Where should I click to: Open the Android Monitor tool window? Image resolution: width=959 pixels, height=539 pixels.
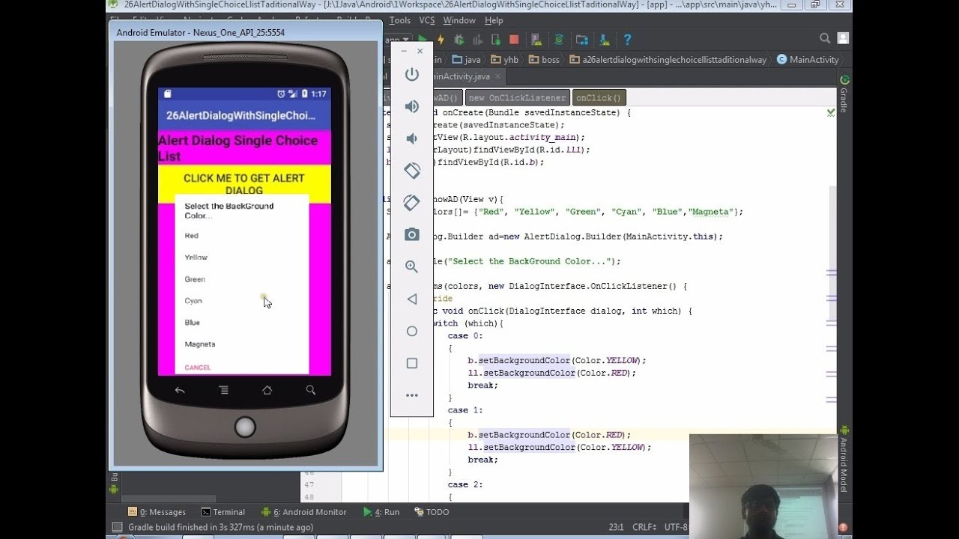304,512
